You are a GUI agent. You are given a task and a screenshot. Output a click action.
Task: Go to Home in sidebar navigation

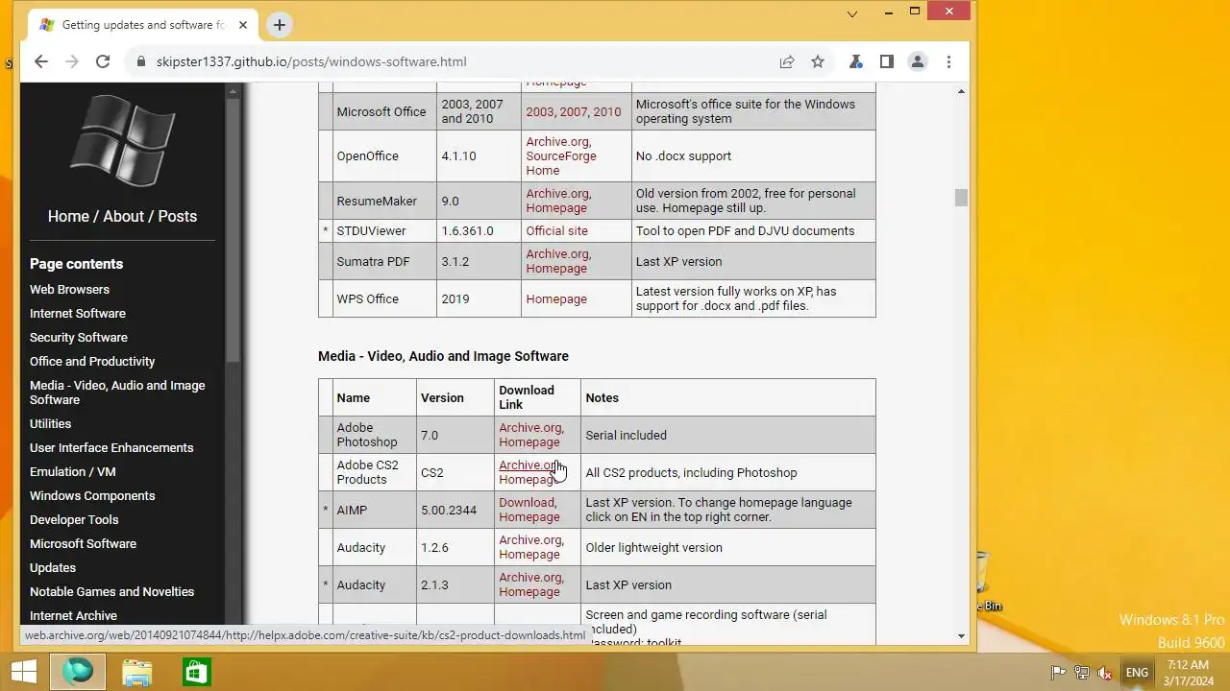click(x=68, y=216)
